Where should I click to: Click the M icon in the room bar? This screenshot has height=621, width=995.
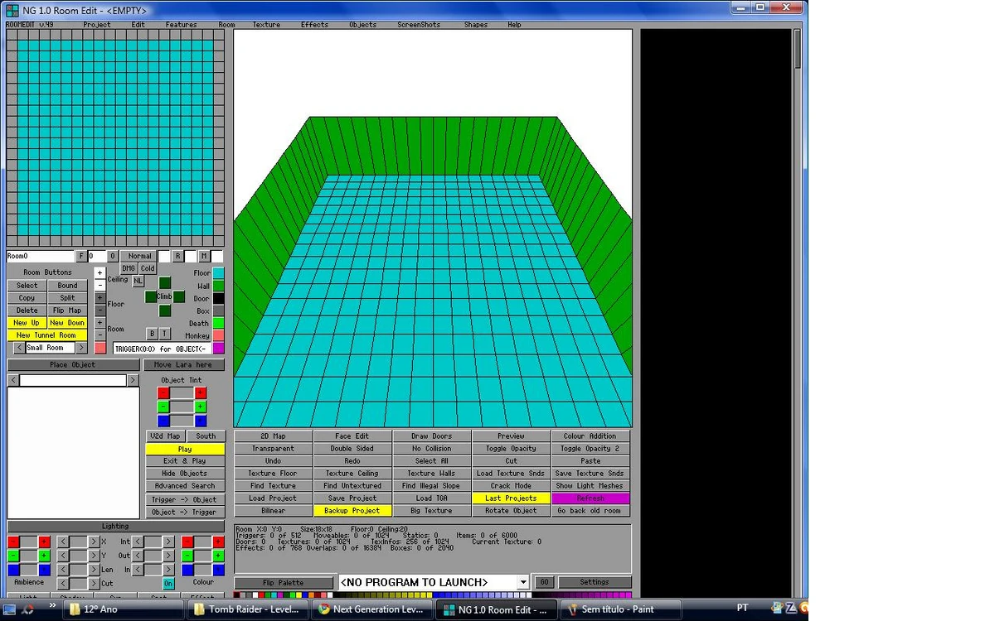(x=204, y=255)
